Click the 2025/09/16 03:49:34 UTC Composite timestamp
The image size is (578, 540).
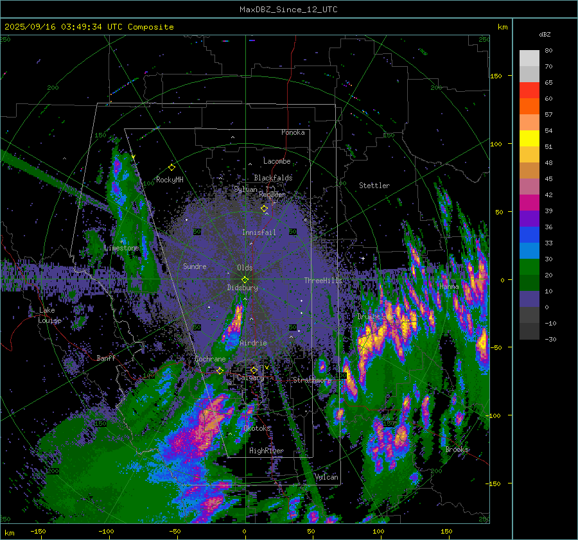[89, 27]
